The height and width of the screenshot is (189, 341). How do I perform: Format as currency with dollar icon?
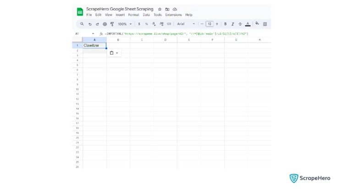pos(139,24)
